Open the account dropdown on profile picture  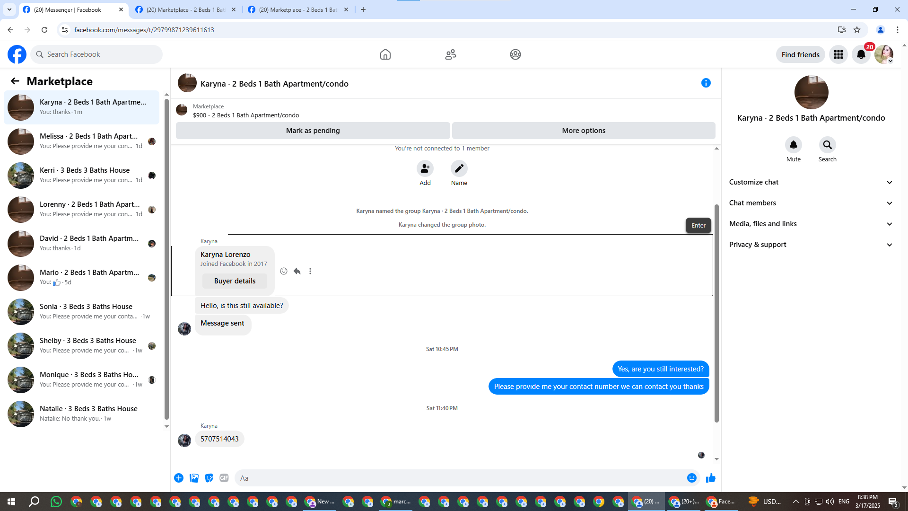click(x=890, y=61)
